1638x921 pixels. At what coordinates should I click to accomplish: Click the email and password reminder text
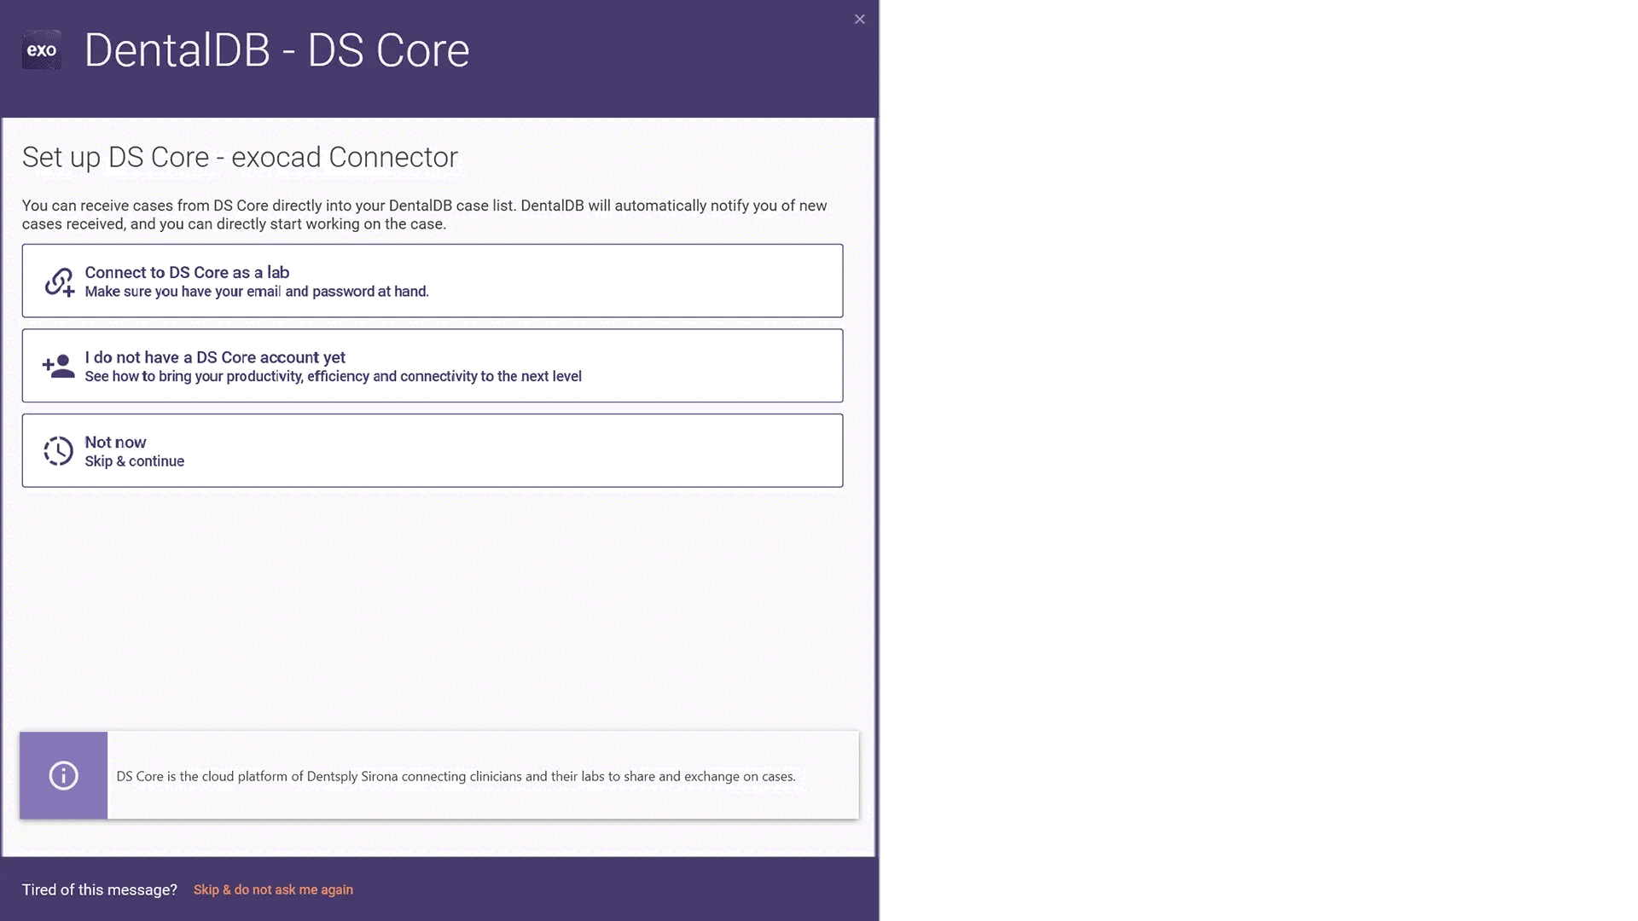257,292
